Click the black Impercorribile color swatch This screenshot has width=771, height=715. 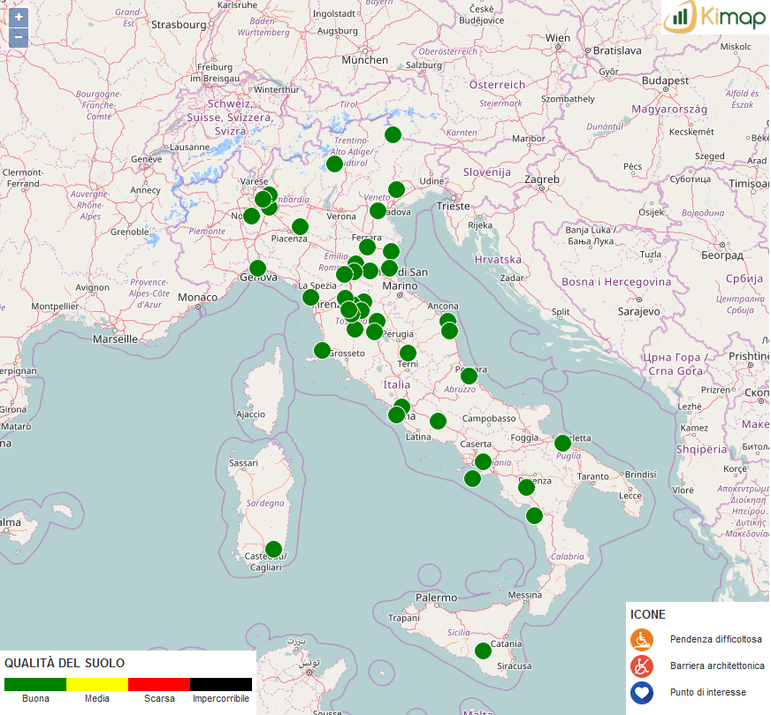tap(221, 684)
